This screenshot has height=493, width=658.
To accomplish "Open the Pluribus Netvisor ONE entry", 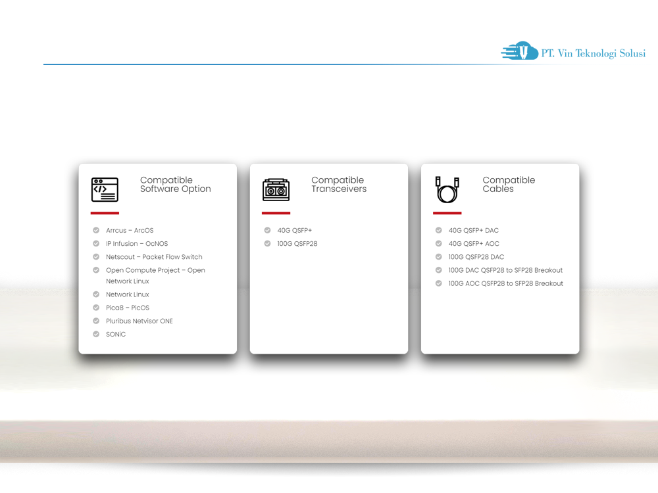I will tap(139, 320).
